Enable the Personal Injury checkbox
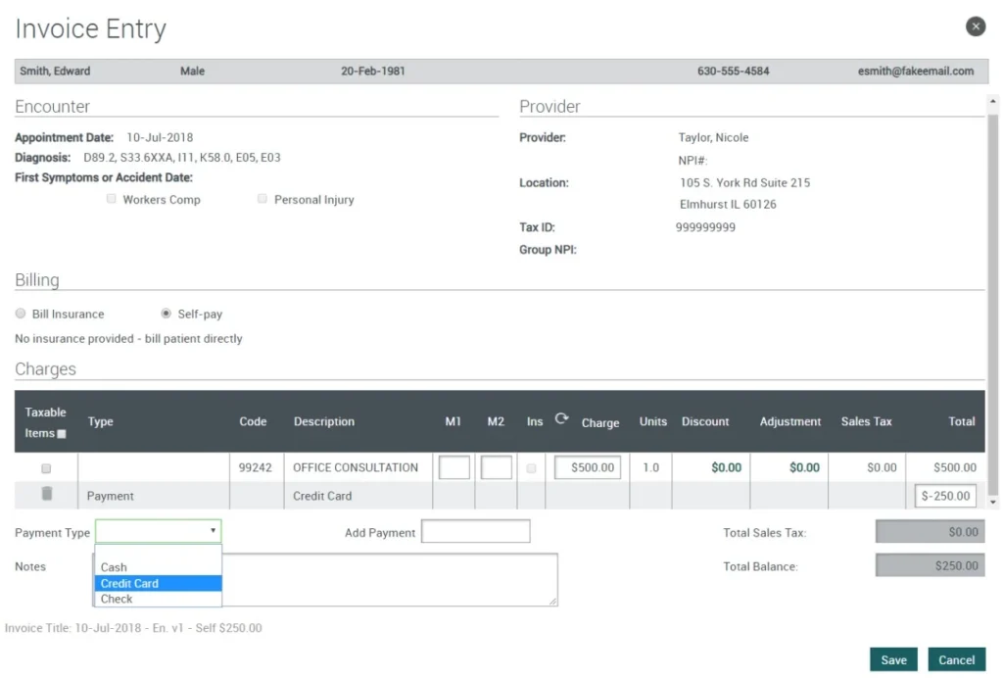Viewport: 1003px width, 678px height. click(263, 199)
